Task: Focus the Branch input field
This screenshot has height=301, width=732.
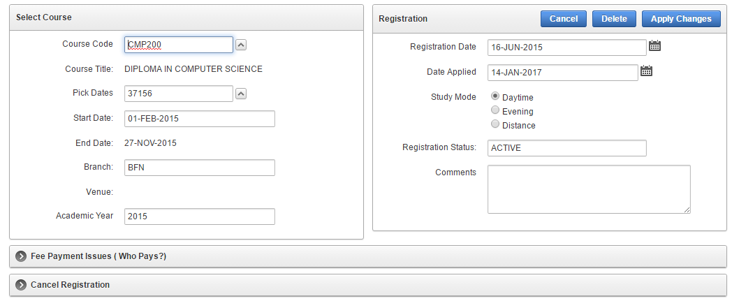Action: coord(200,168)
